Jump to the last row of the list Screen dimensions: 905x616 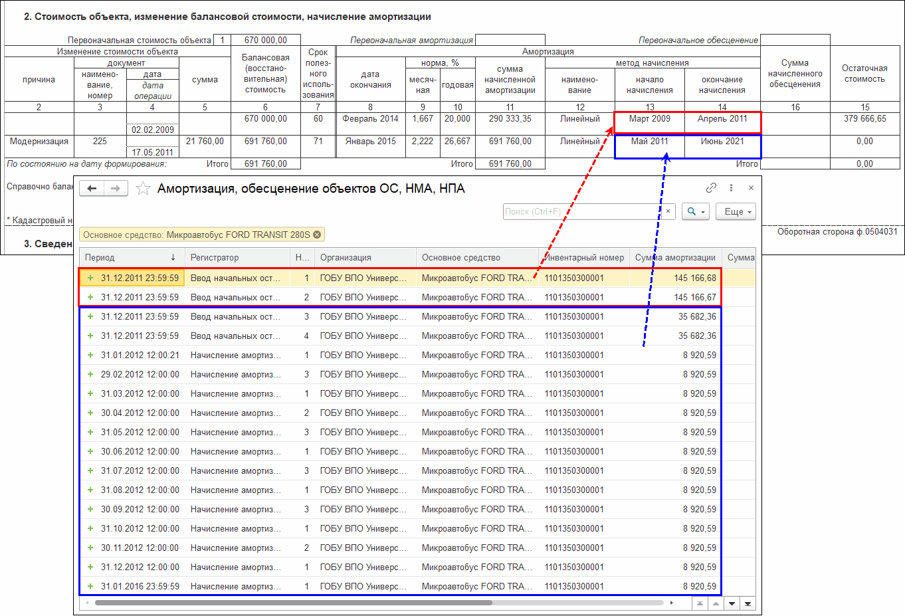[x=748, y=603]
